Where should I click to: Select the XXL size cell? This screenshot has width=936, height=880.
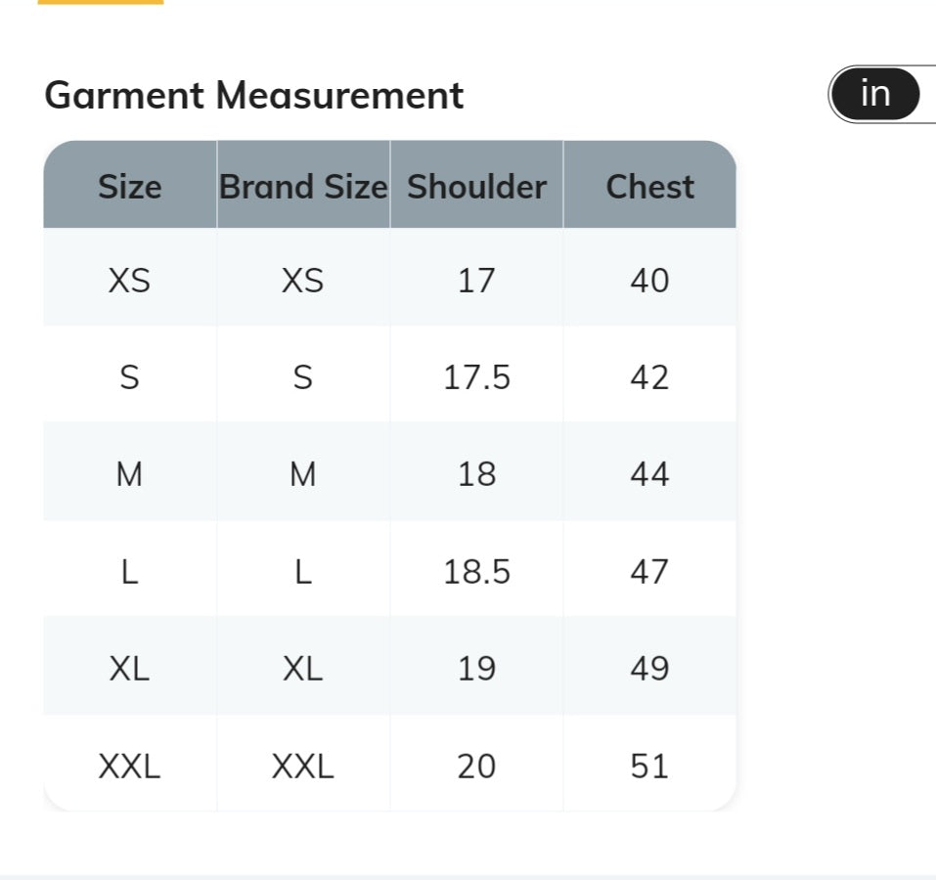[x=130, y=764]
